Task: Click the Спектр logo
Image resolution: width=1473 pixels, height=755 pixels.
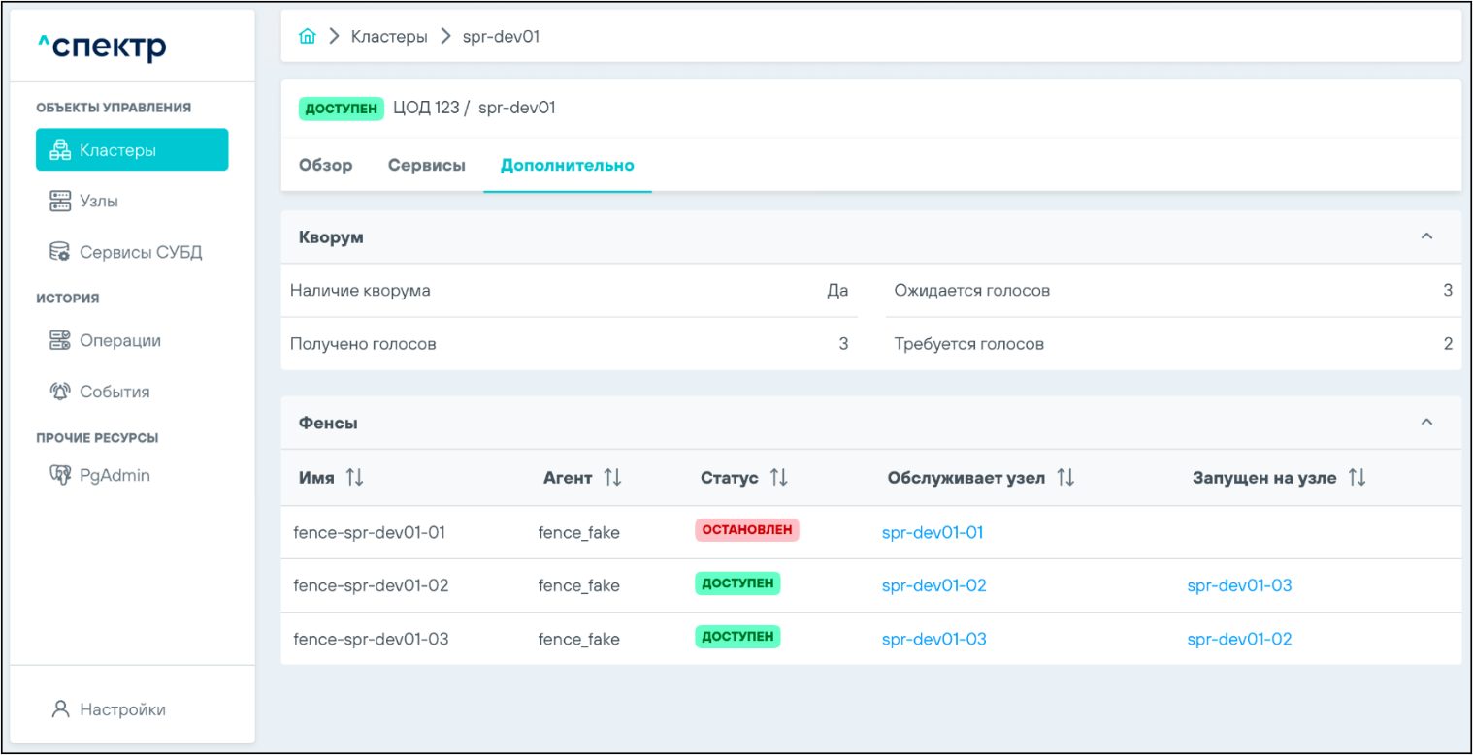Action: [x=102, y=47]
